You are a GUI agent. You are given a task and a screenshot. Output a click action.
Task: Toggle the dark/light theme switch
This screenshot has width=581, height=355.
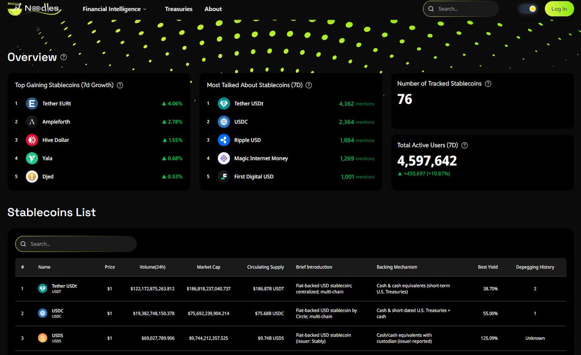click(x=528, y=9)
